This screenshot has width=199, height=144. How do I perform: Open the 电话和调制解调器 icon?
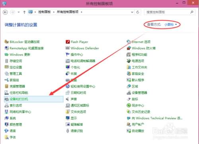pos(68,61)
